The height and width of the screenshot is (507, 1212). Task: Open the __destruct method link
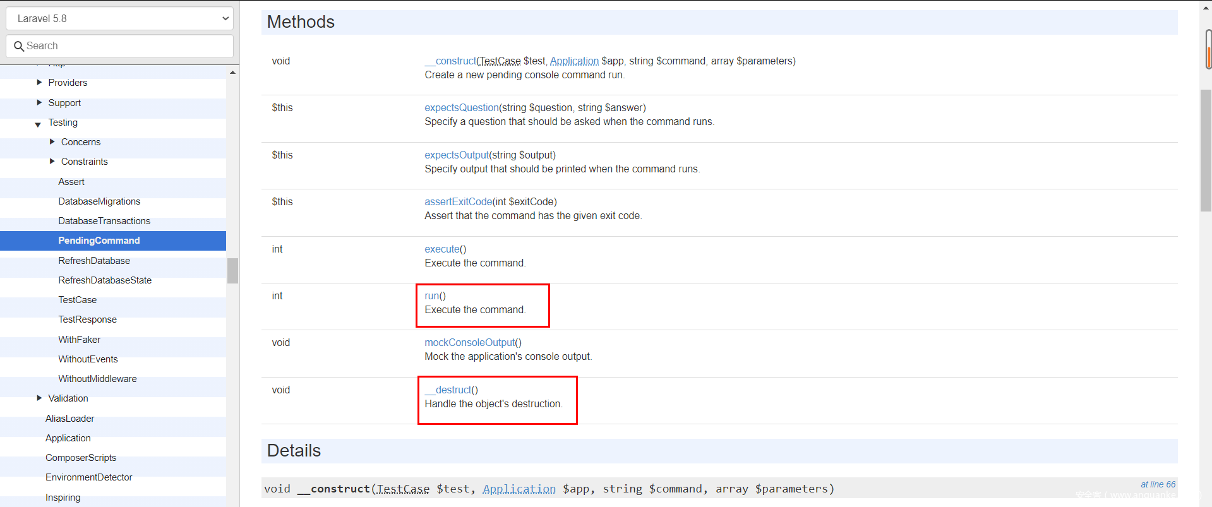(x=451, y=390)
